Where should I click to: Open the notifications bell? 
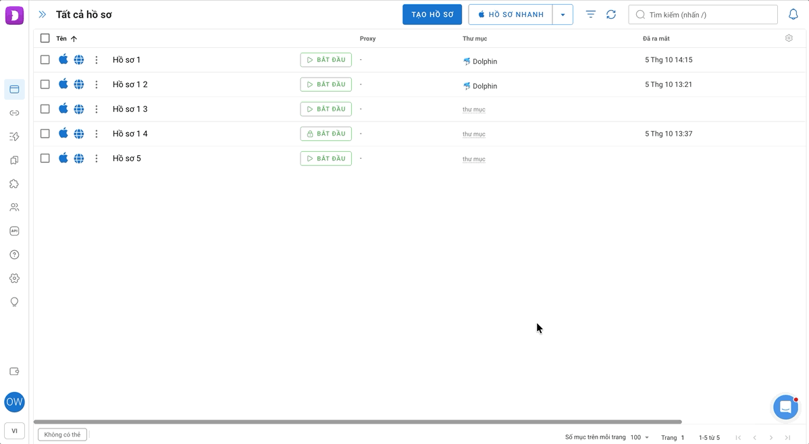pyautogui.click(x=793, y=14)
